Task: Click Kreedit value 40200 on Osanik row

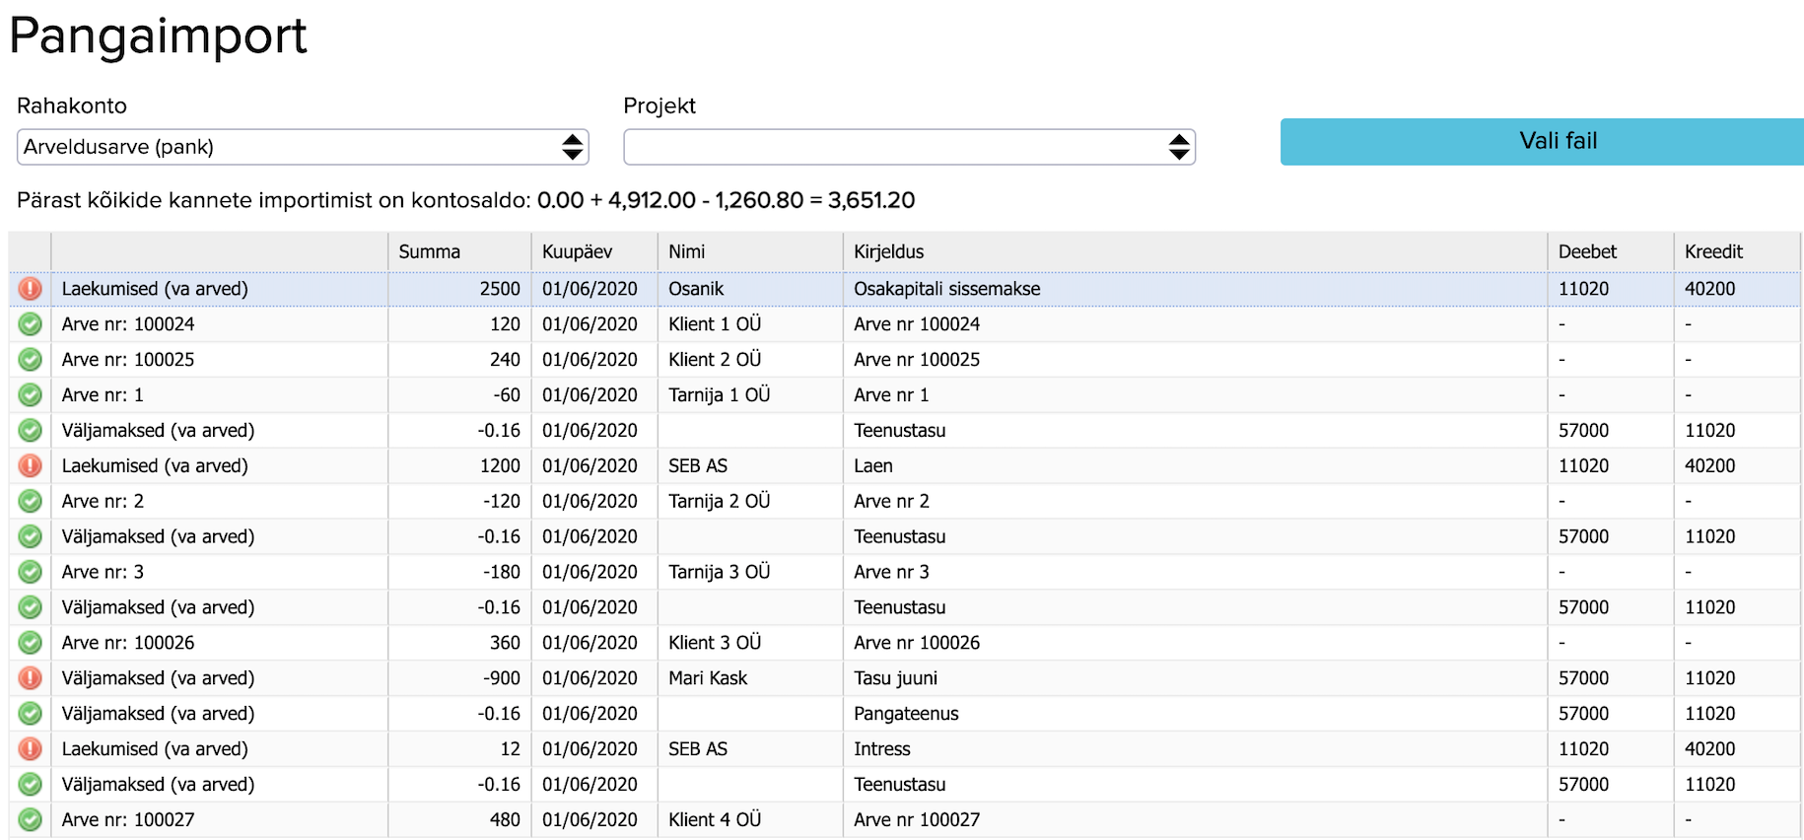Action: click(x=1709, y=289)
